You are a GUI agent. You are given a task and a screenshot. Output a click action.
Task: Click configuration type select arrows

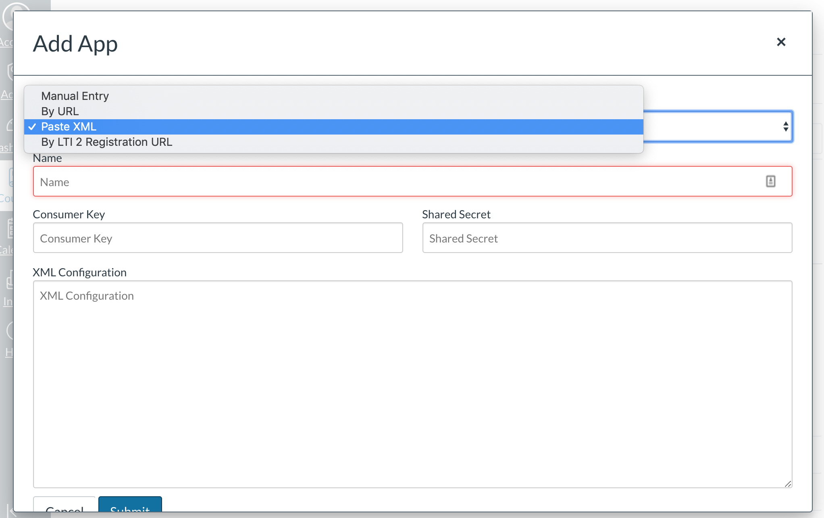785,126
